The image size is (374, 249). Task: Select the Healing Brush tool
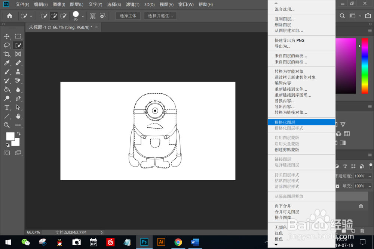tap(18, 63)
